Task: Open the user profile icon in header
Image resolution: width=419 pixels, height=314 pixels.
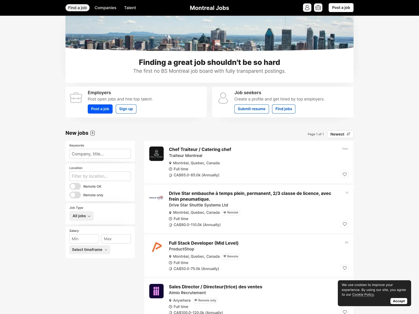Action: coord(307,8)
